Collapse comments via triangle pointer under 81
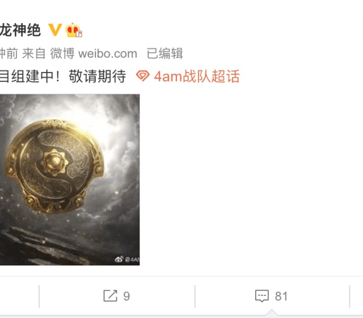Viewport: 363px width, 318px height. (272, 312)
